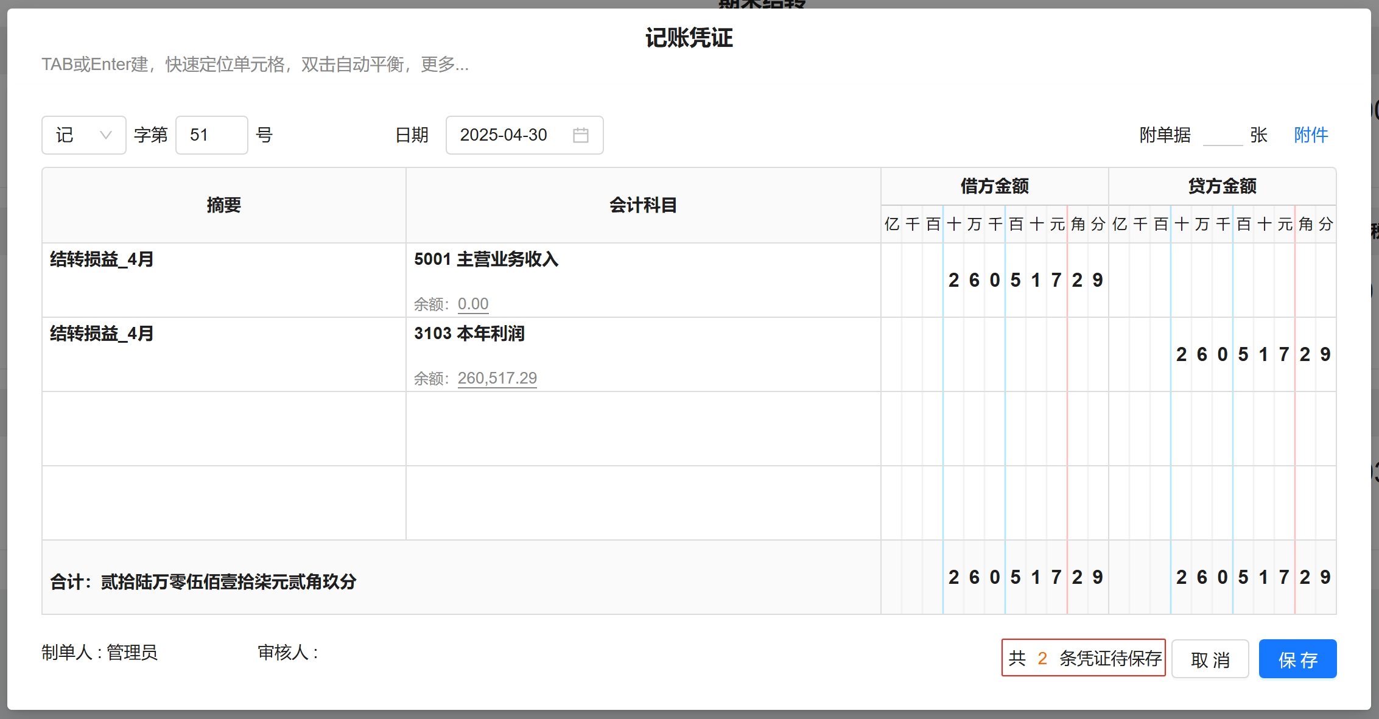Click the 附件 attachment link
This screenshot has height=719, width=1379.
pyautogui.click(x=1311, y=135)
